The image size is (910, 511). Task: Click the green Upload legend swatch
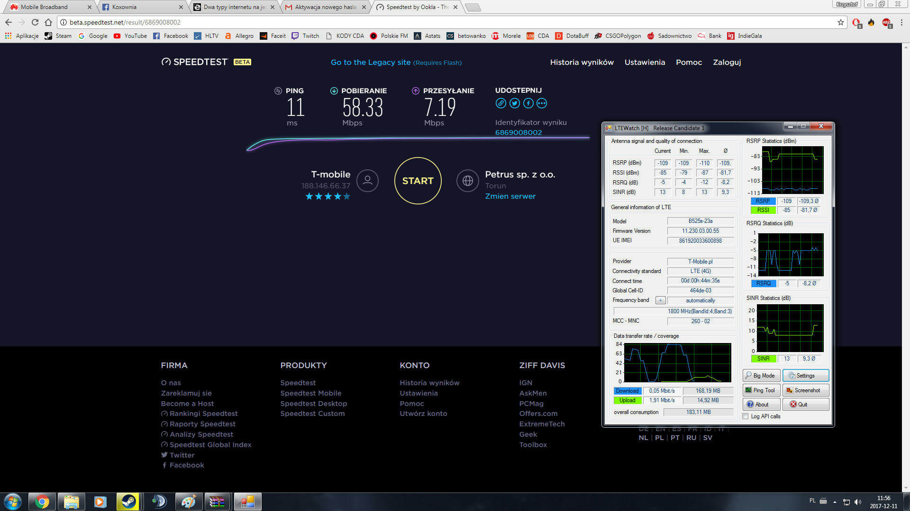tap(628, 400)
